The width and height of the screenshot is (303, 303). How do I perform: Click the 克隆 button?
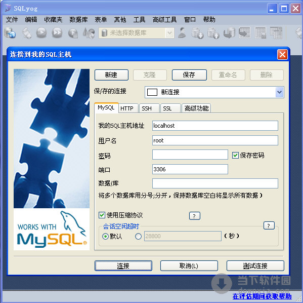(150, 75)
